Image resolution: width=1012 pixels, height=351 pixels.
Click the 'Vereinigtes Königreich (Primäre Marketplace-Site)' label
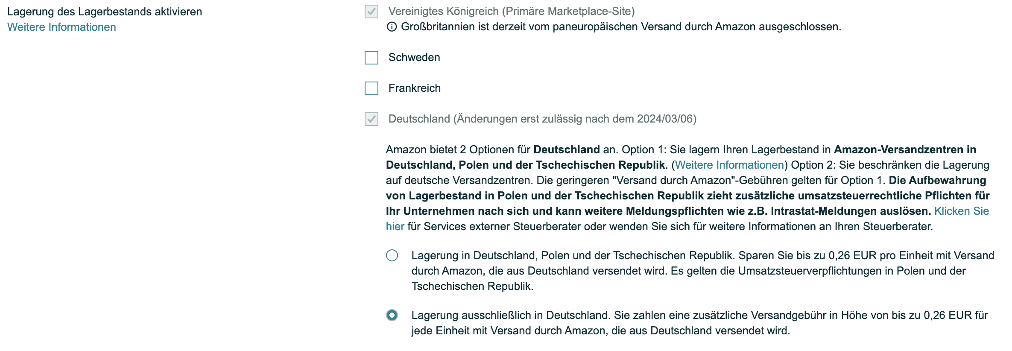point(512,11)
